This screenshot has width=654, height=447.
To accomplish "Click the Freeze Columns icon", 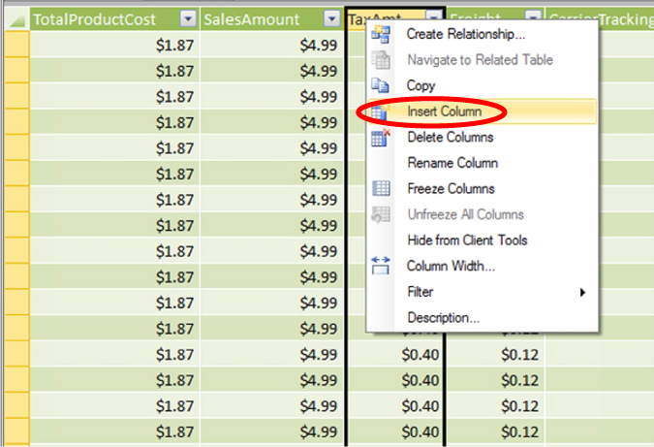I will [381, 189].
